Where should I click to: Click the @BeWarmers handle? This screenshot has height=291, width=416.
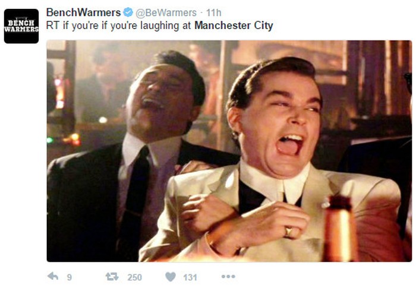(166, 12)
